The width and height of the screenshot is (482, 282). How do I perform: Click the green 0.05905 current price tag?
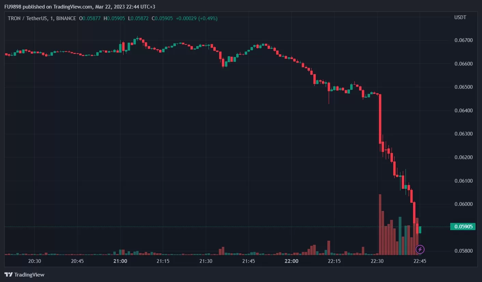pyautogui.click(x=463, y=226)
